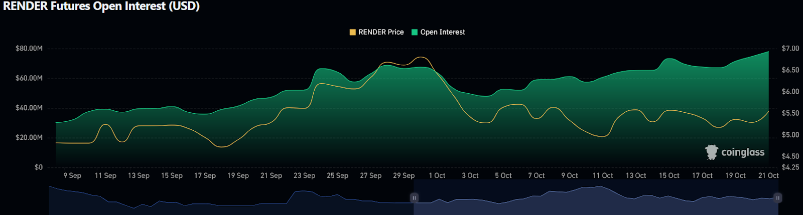This screenshot has height=215, width=803.
Task: Click the highlighted selected range in navigator
Action: click(x=596, y=197)
